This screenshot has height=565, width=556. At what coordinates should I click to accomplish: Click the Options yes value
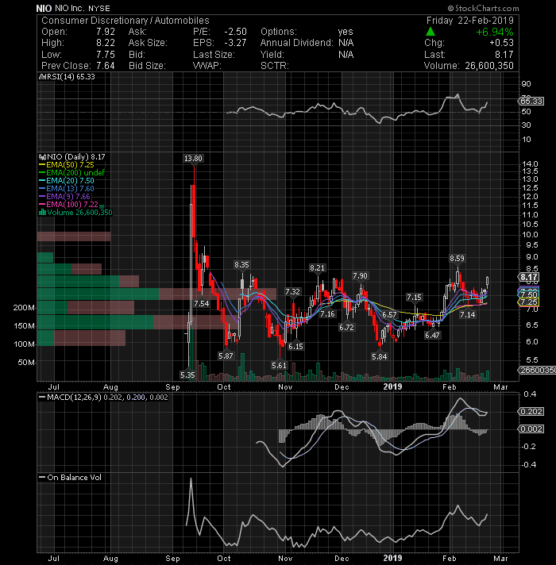pyautogui.click(x=346, y=32)
